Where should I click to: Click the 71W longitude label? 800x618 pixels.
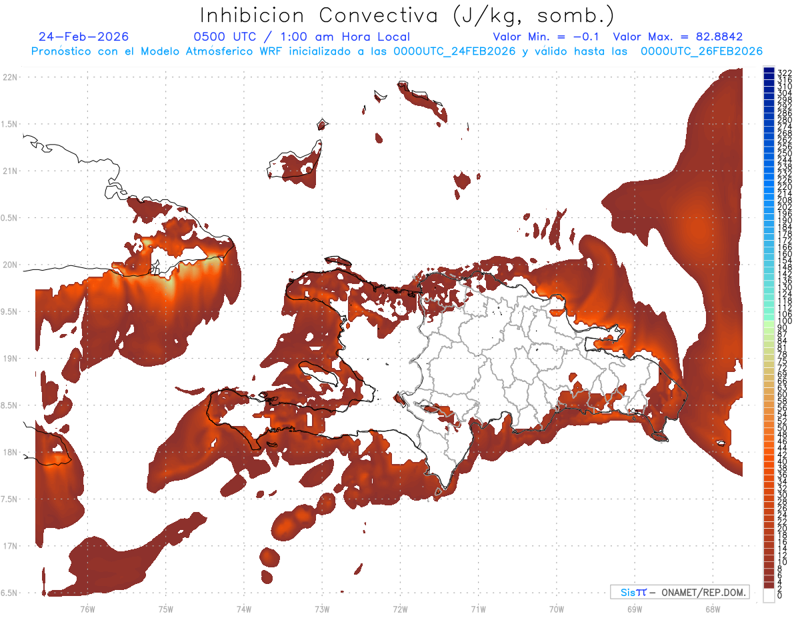pos(478,609)
